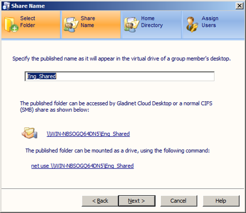Open the \\WIN-NBSOGQ64DN5\Eng_Shared share link
The height and width of the screenshot is (213, 246).
(x=88, y=134)
